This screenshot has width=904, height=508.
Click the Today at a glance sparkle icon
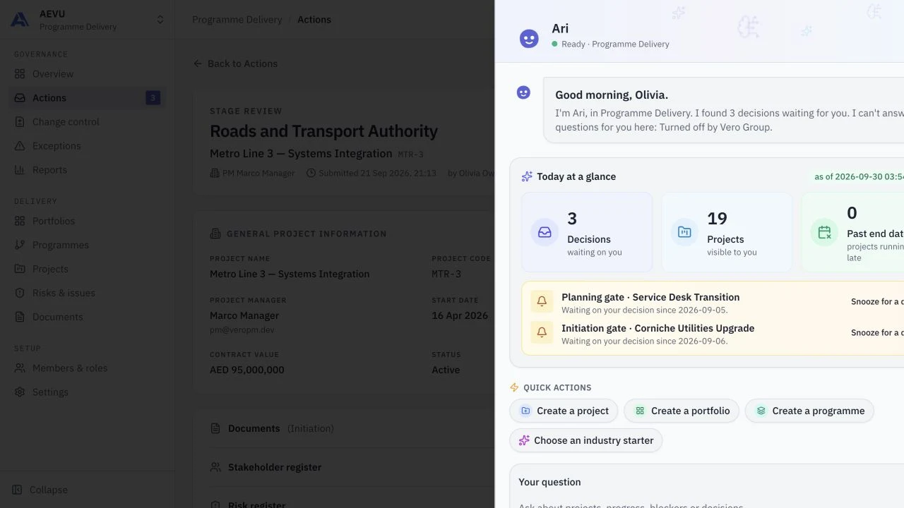coord(527,176)
